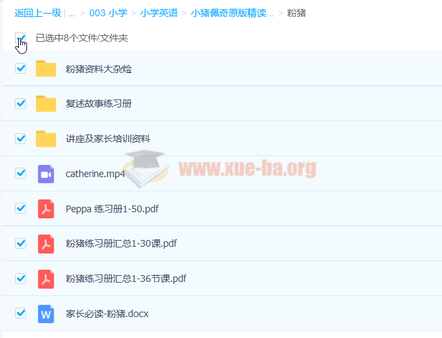This screenshot has width=442, height=338.
Task: Click the 粉猪练习册汇总1-36节课.pdf PDF icon
Action: pos(46,279)
